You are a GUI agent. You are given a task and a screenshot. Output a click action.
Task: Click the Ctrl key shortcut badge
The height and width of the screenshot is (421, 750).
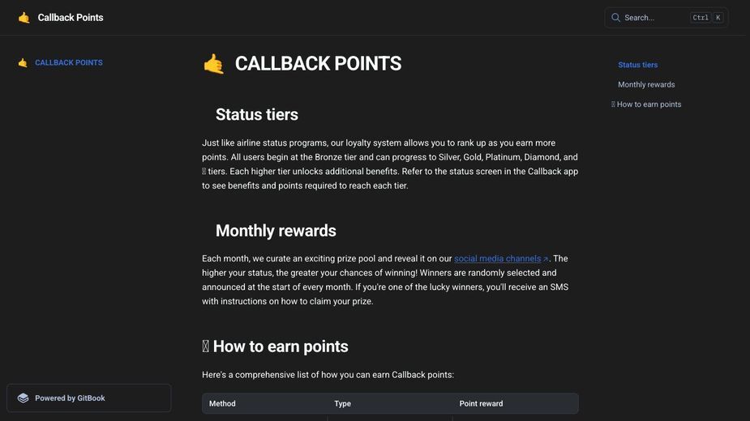point(701,18)
